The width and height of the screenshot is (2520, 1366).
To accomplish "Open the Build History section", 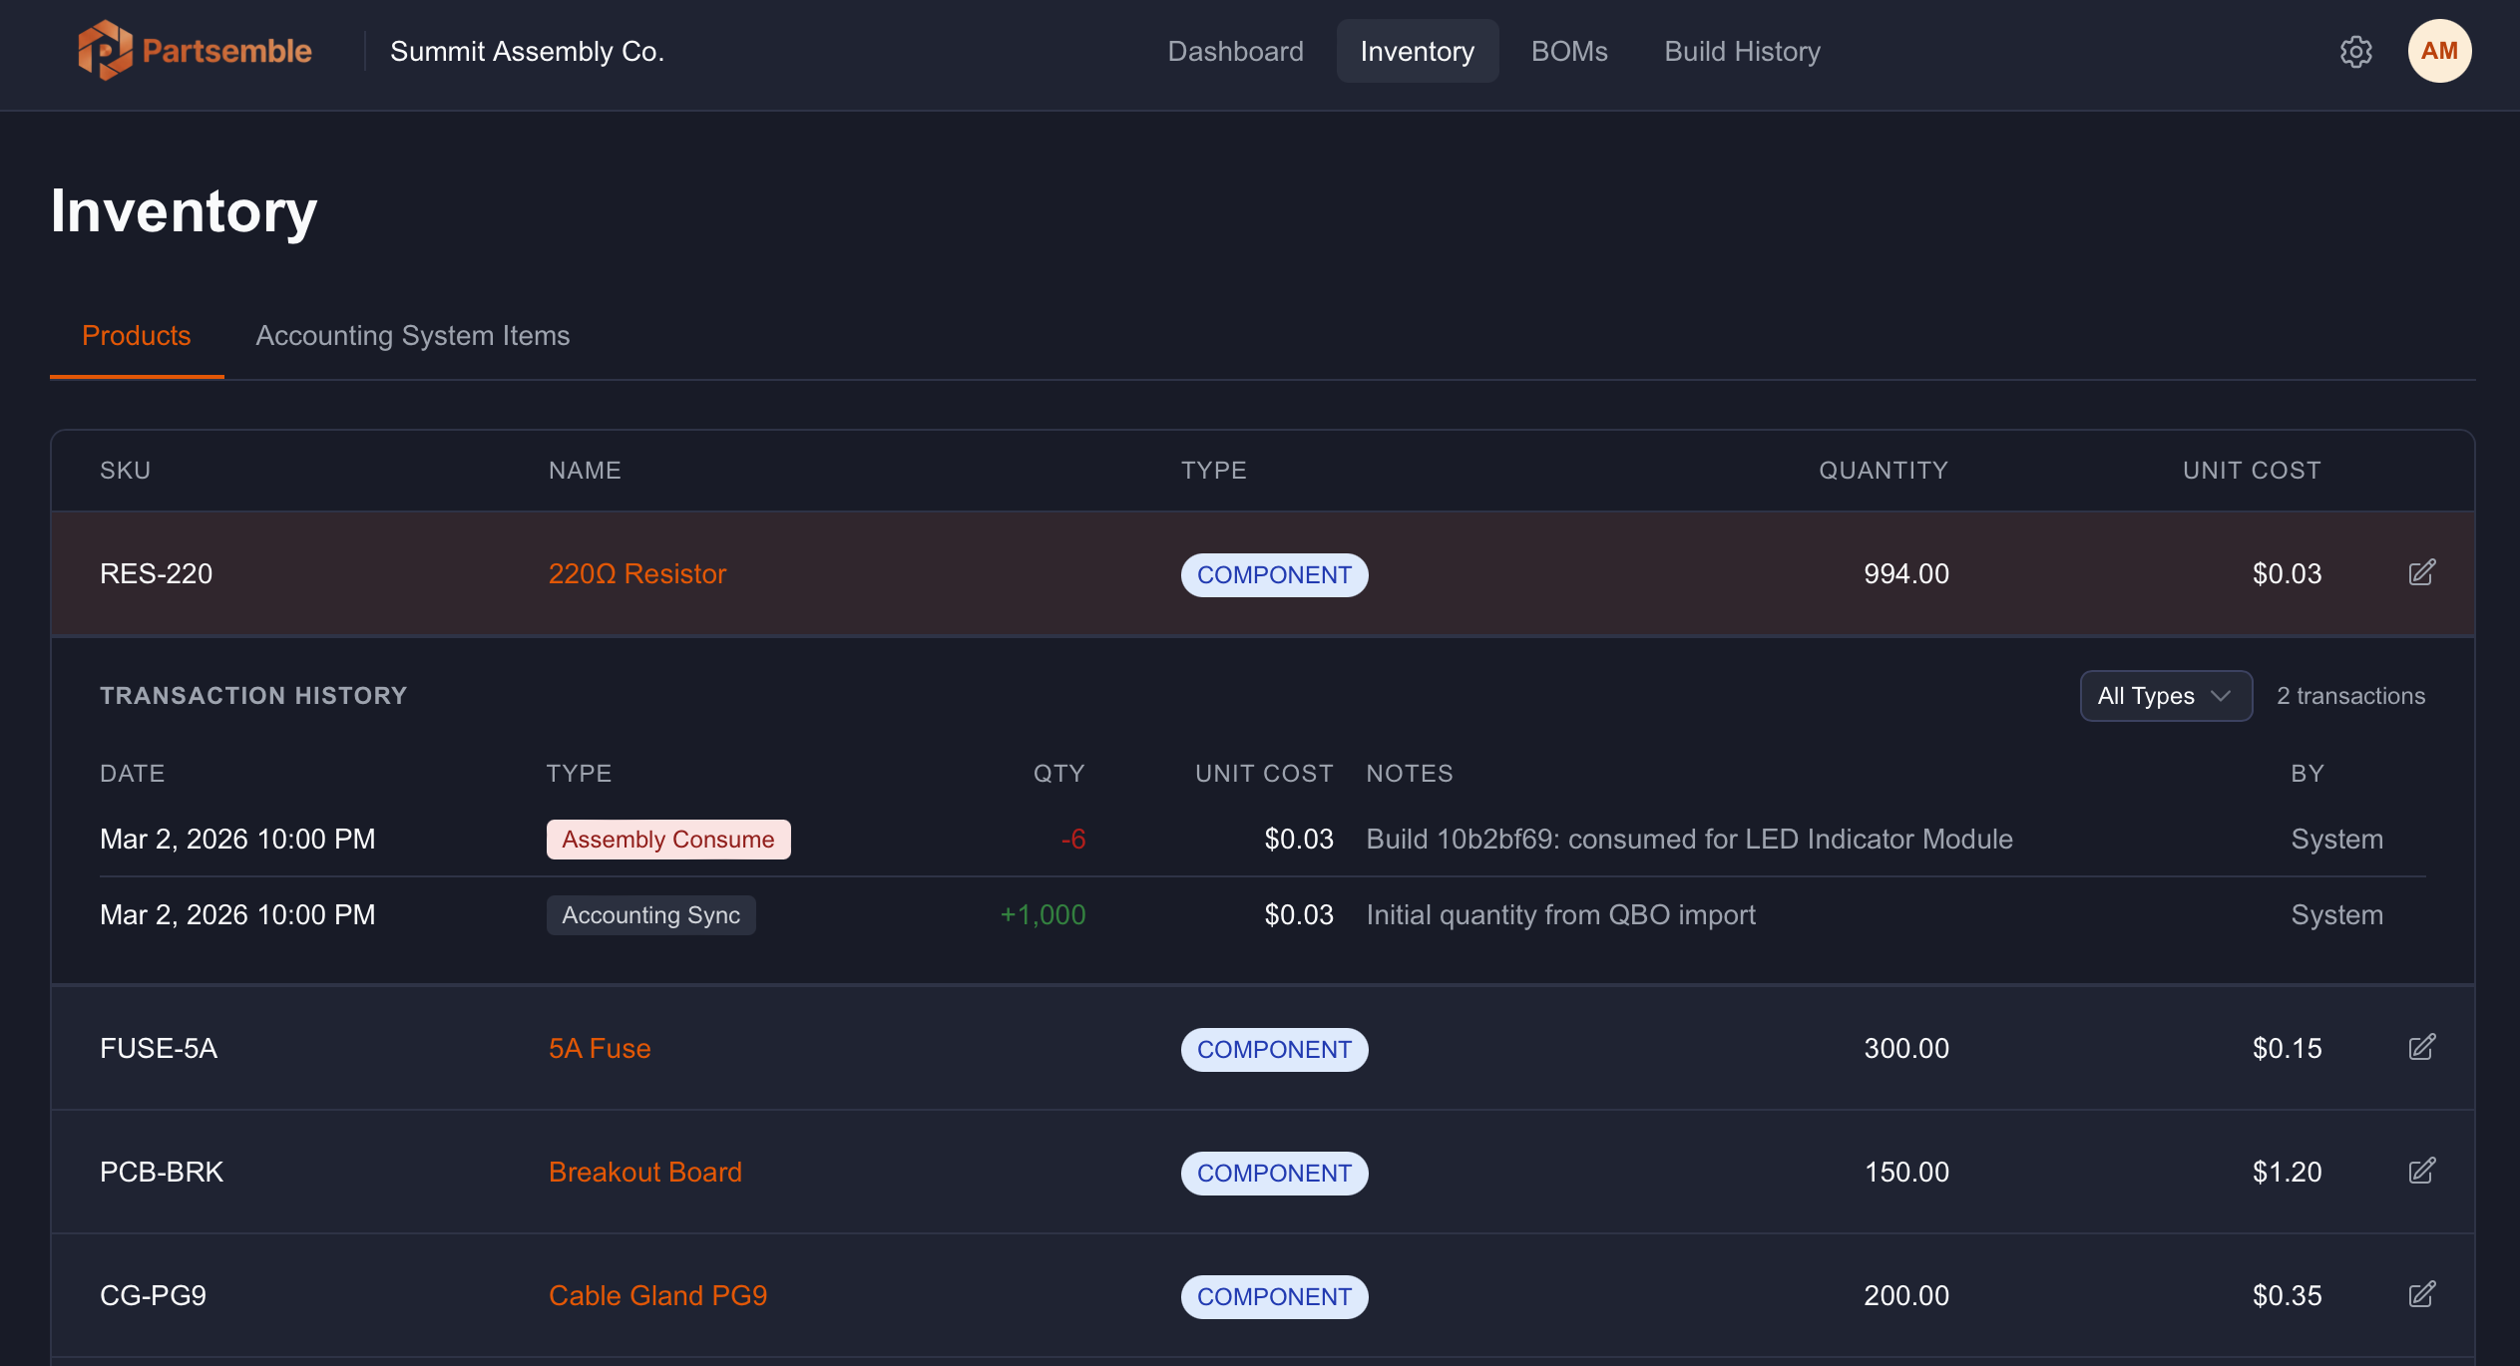I will pos(1742,51).
